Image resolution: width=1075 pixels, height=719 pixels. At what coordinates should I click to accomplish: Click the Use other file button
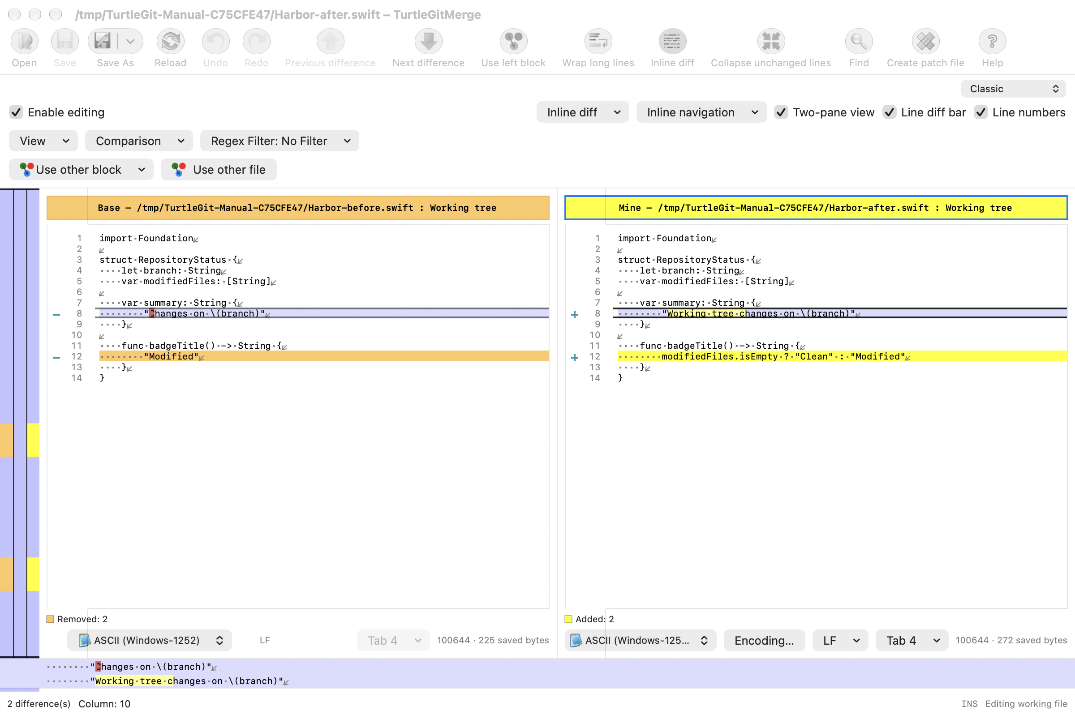(x=219, y=170)
